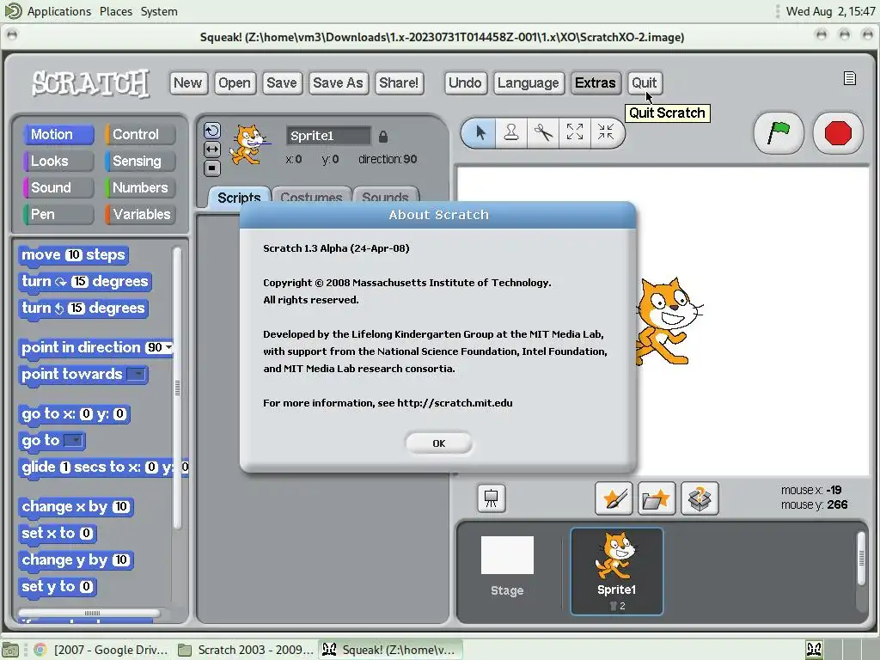The height and width of the screenshot is (660, 880).
Task: Click the Sprite1 name field
Action: pyautogui.click(x=329, y=136)
